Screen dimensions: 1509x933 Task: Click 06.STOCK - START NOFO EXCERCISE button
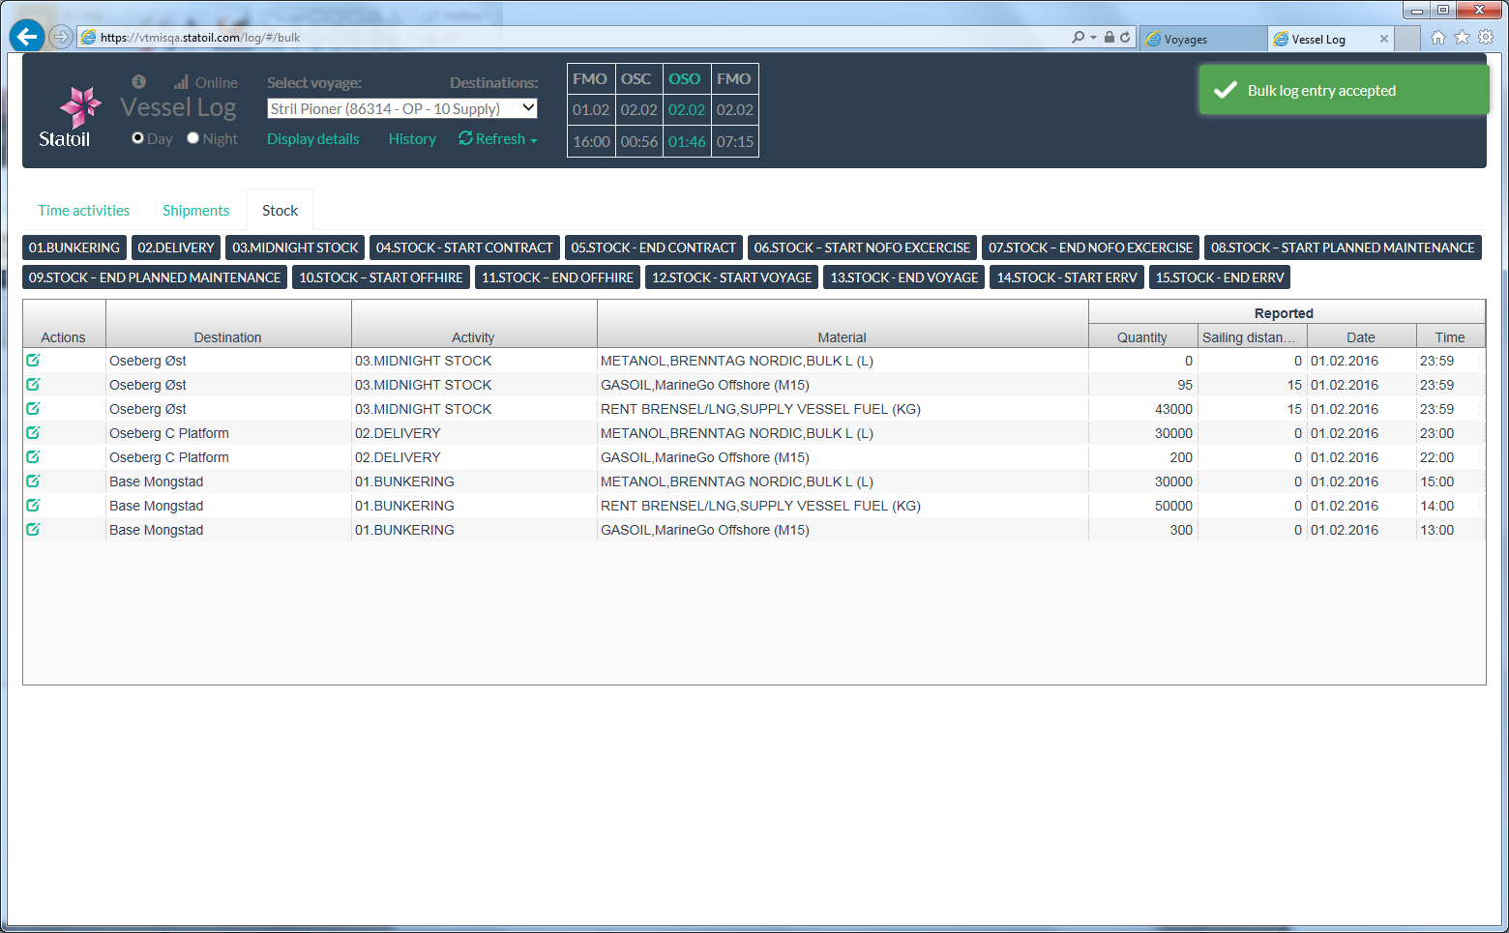pos(862,248)
